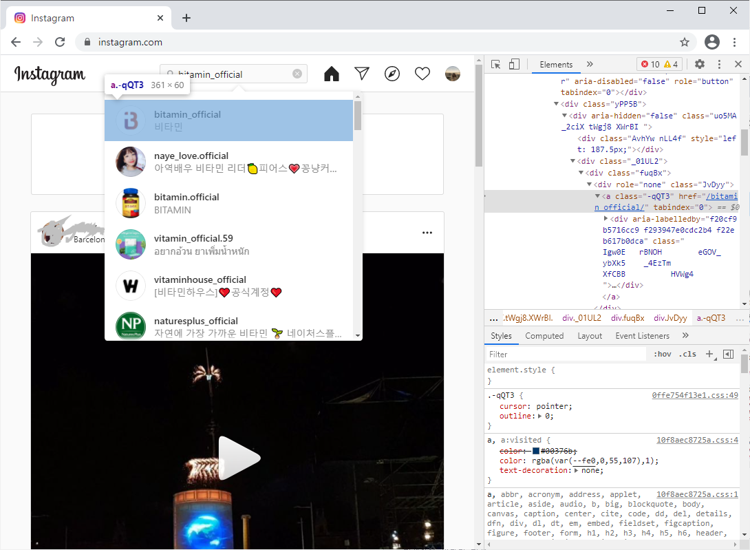
Task: Show more DevTools panels chevron
Action: (x=590, y=64)
